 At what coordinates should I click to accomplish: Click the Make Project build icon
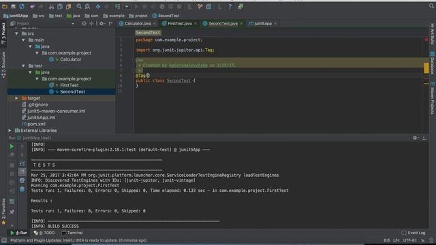pyautogui.click(x=118, y=6)
